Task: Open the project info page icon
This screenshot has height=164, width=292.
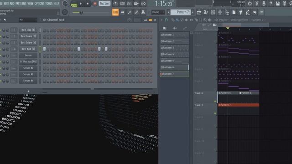Action: click(x=234, y=12)
